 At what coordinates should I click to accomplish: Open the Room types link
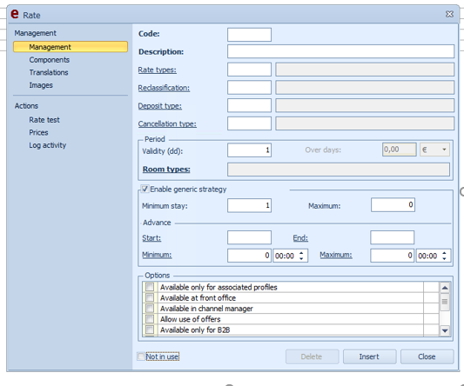coord(166,170)
